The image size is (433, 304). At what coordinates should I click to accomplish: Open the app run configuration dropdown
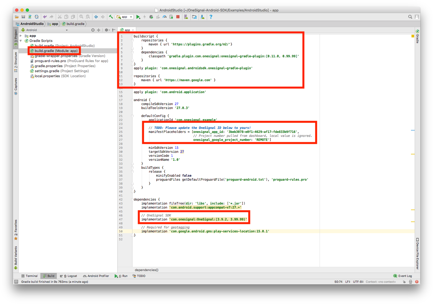(124, 17)
